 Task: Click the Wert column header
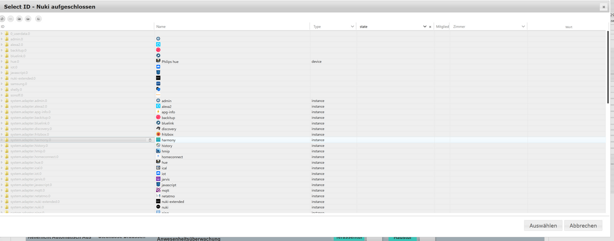568,26
